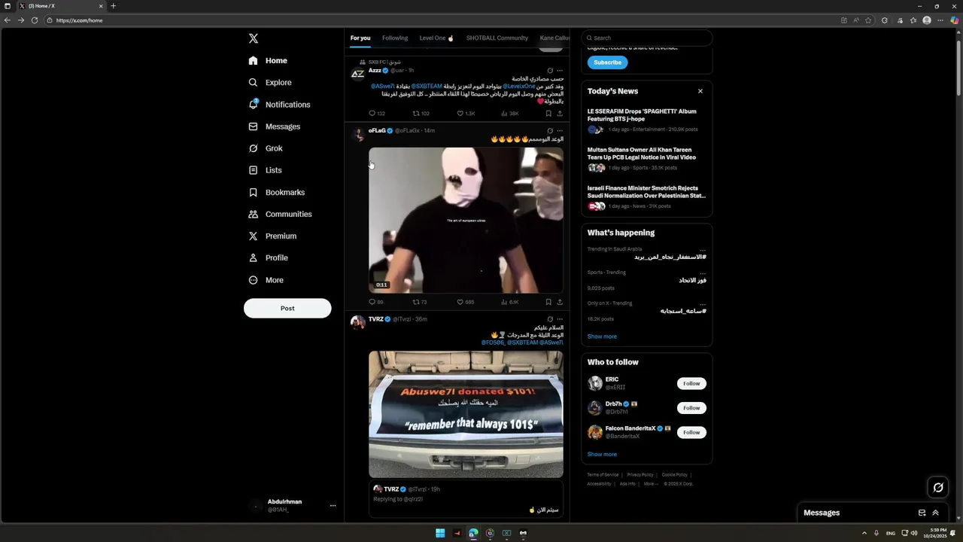
Task: Open account menu dots beside Abdulrhman
Action: click(333, 506)
